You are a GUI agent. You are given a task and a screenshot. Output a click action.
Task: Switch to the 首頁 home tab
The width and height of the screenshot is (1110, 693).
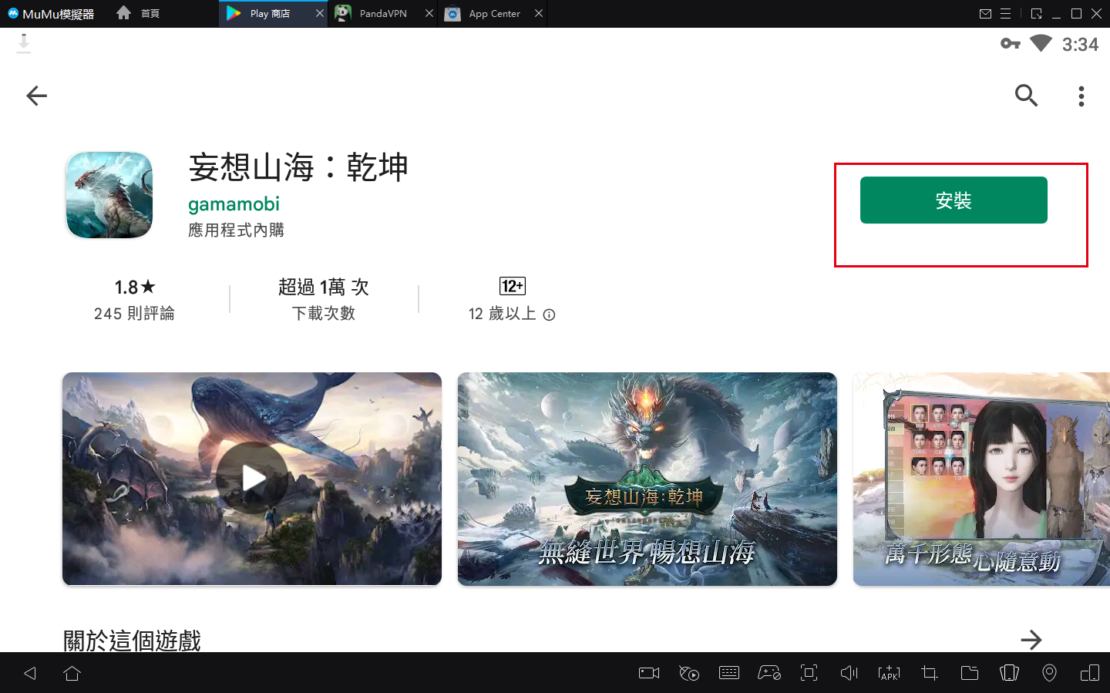(x=139, y=13)
